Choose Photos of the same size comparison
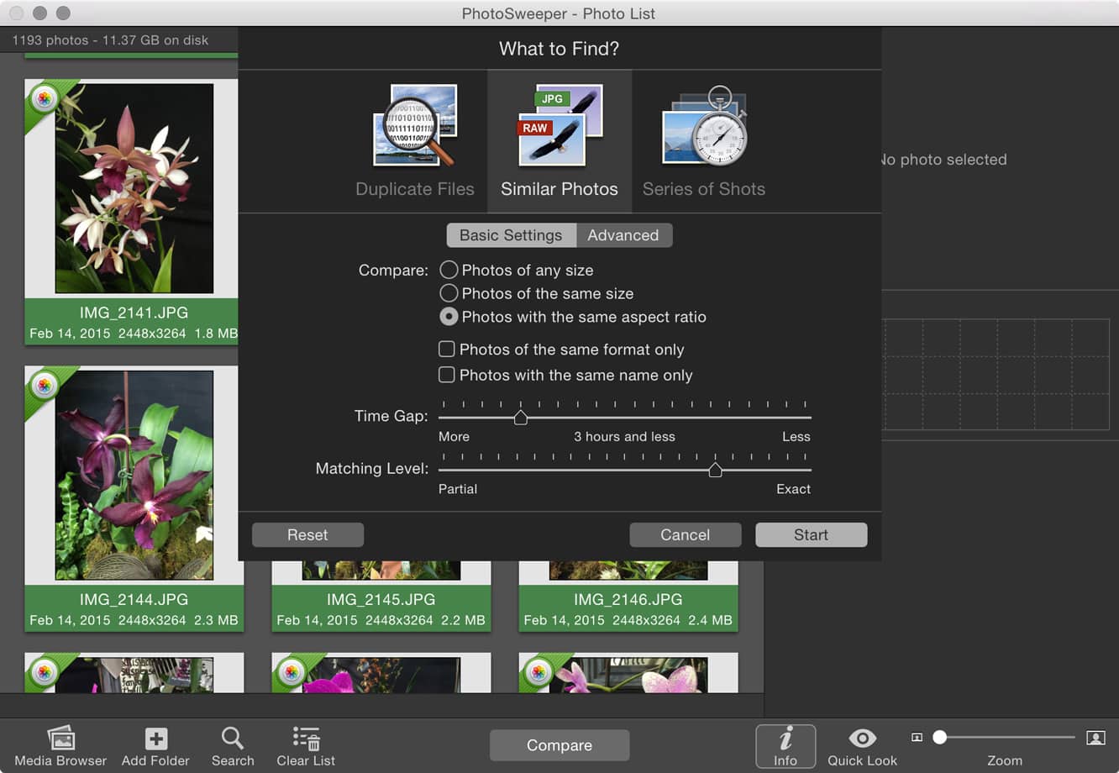 (449, 293)
